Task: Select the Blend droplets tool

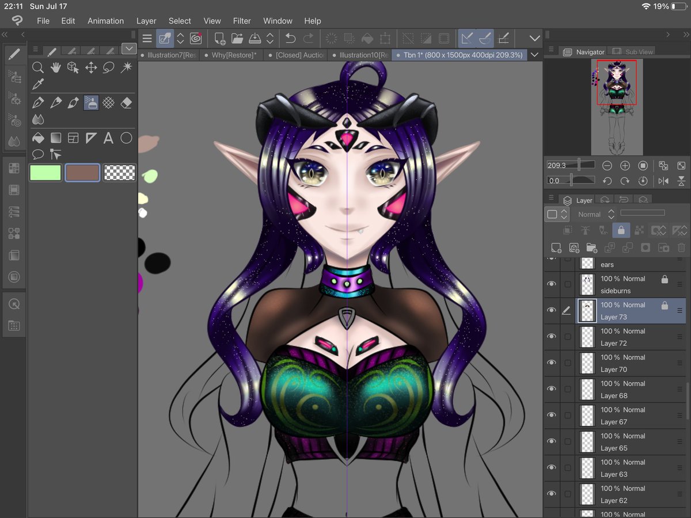Action: coord(37,120)
